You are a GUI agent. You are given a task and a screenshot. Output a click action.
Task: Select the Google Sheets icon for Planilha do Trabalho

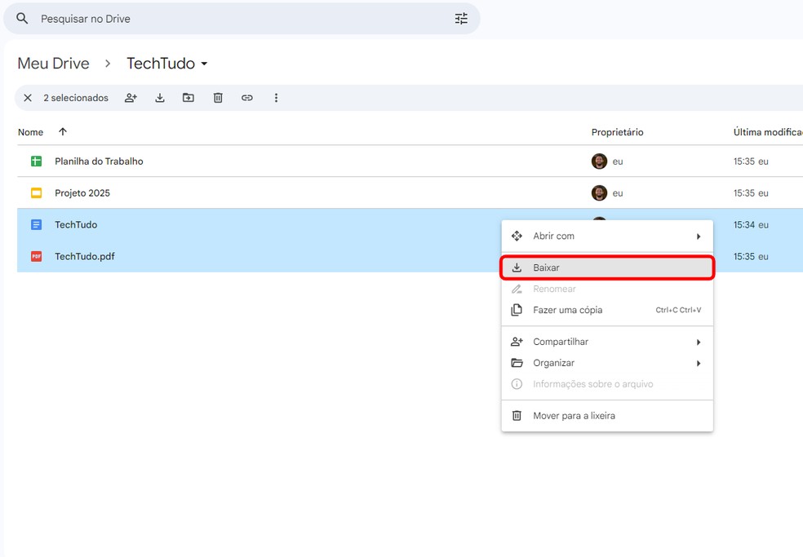(36, 161)
